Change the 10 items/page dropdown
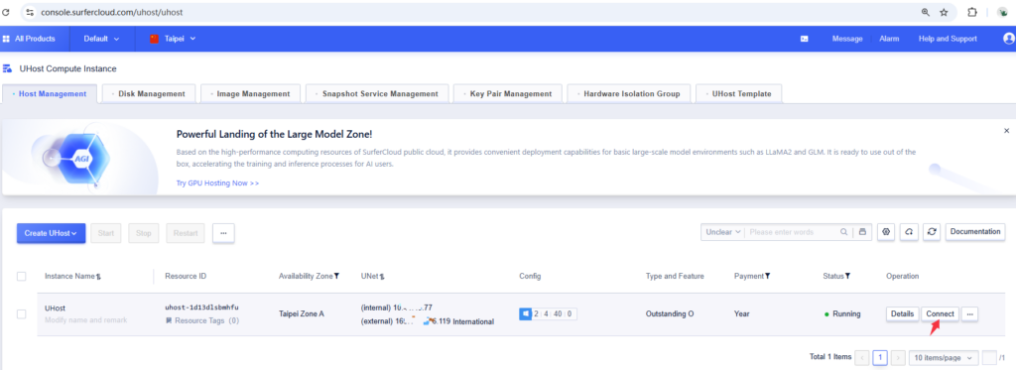 (x=944, y=358)
